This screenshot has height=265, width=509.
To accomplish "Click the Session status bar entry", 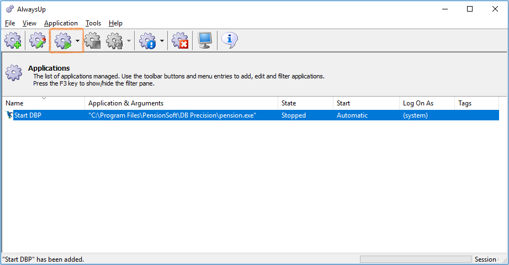I will coord(485,259).
